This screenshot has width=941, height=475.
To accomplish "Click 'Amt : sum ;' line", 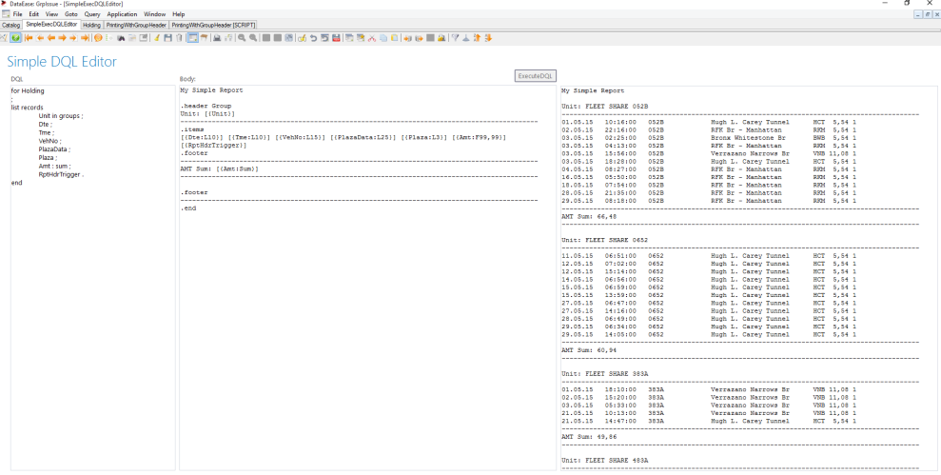I will click(54, 167).
